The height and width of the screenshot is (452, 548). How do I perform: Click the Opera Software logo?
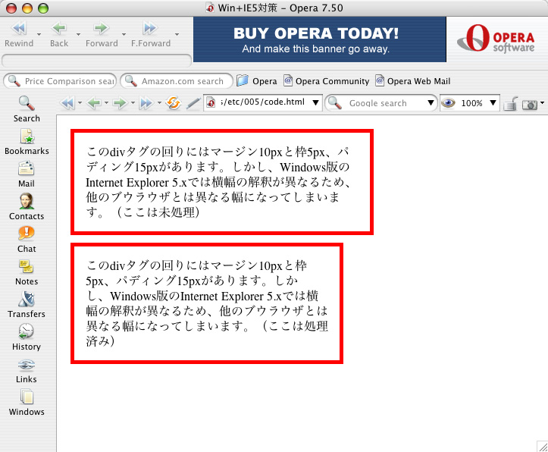point(496,39)
